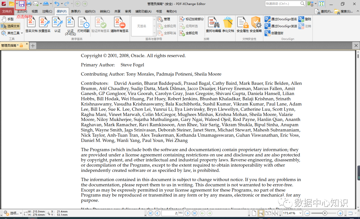This screenshot has height=219, width=360.
Task: Expand the scanner dropdown arrow
Action: [51, 4]
